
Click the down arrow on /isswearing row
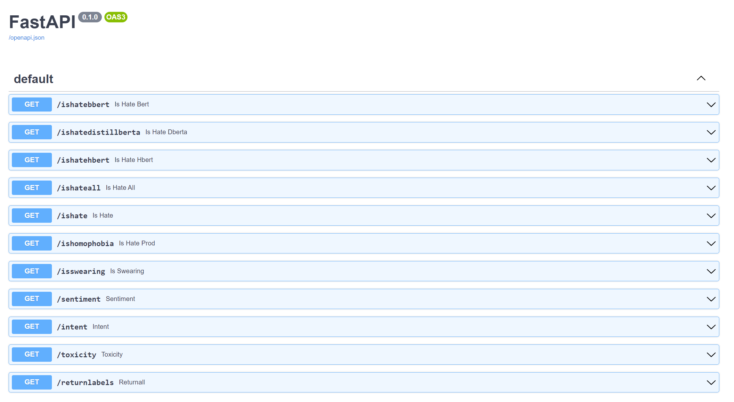711,272
